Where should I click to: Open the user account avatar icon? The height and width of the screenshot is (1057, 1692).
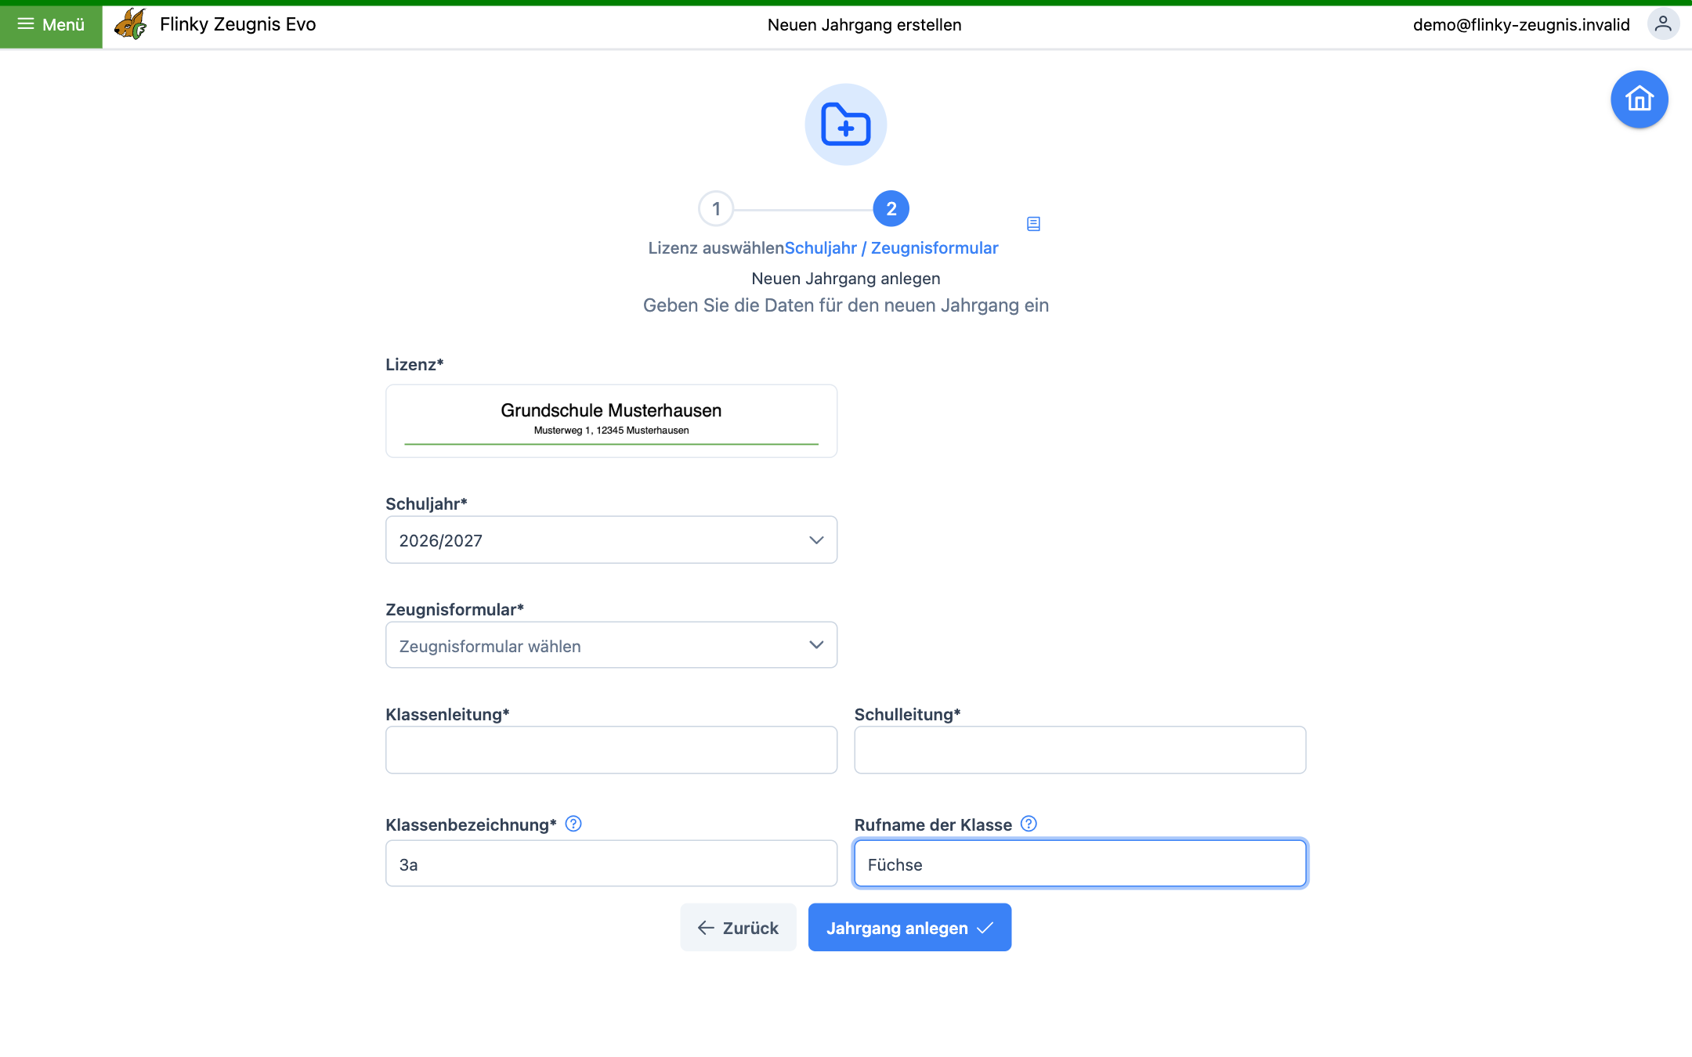click(x=1663, y=24)
